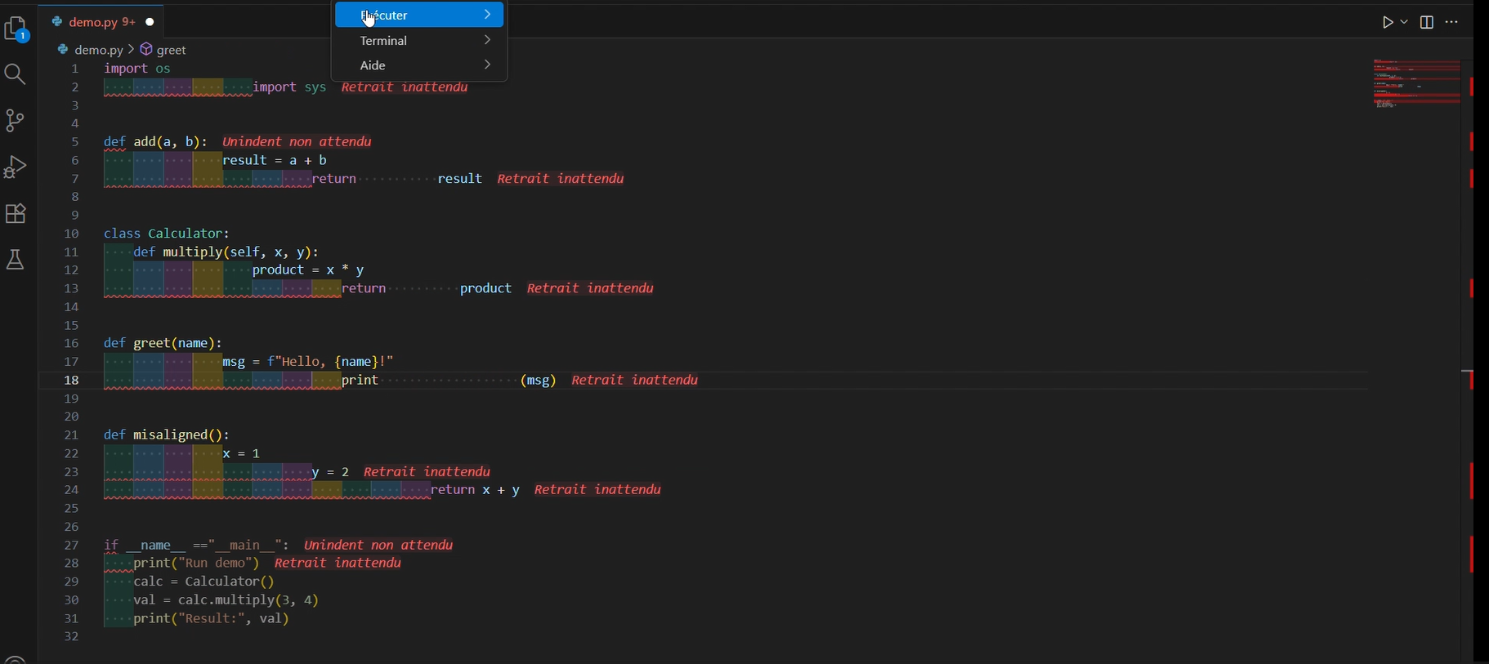Open the greet symbol breadcrumb
The height and width of the screenshot is (664, 1489).
click(x=163, y=50)
